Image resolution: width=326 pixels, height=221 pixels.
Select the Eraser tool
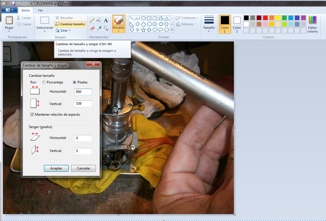[x=92, y=28]
